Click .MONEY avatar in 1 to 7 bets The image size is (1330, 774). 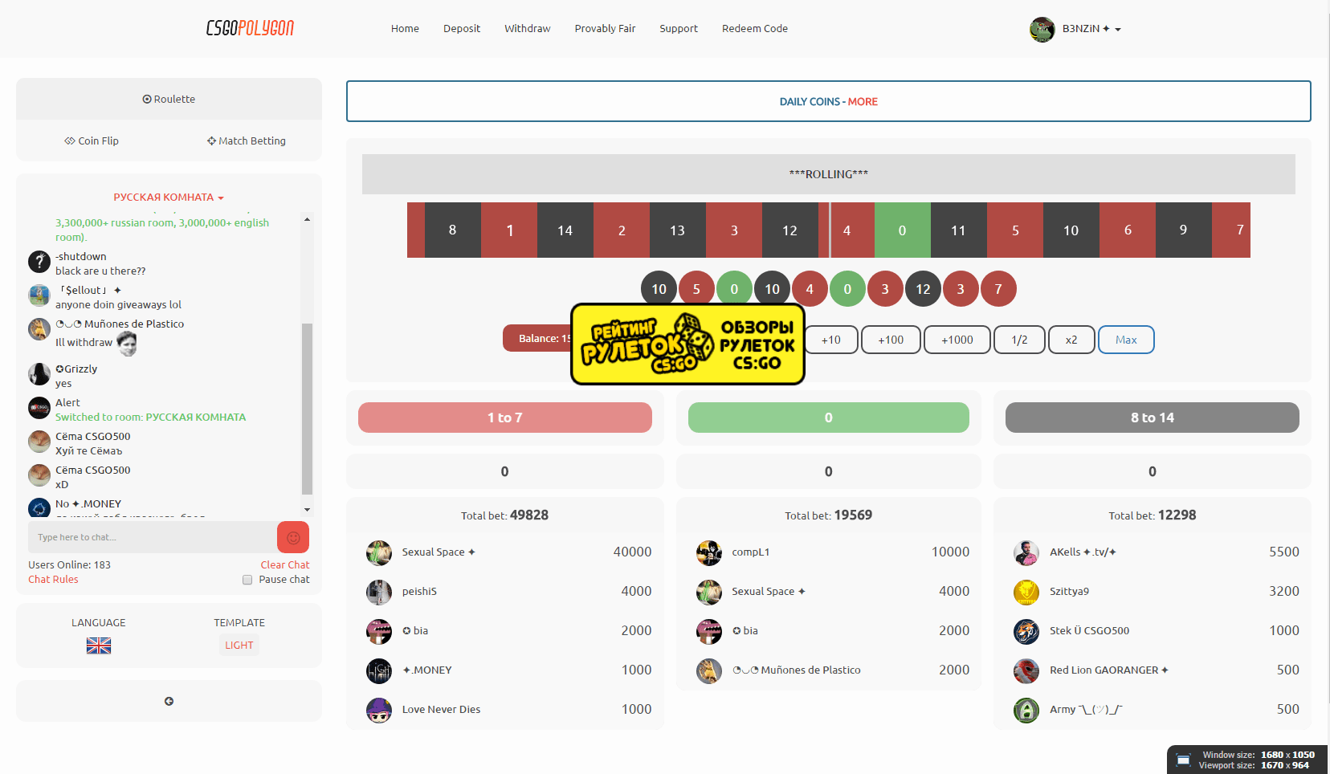pyautogui.click(x=379, y=670)
